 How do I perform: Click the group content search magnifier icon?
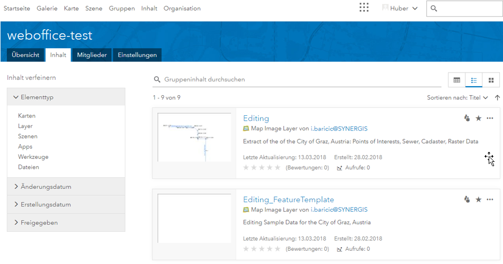pyautogui.click(x=157, y=79)
